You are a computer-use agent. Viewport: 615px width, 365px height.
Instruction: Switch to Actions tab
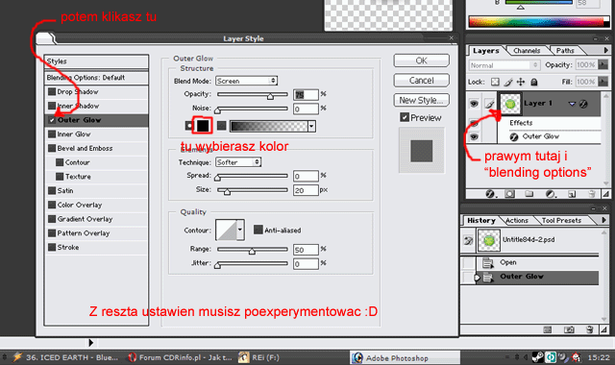(x=517, y=220)
